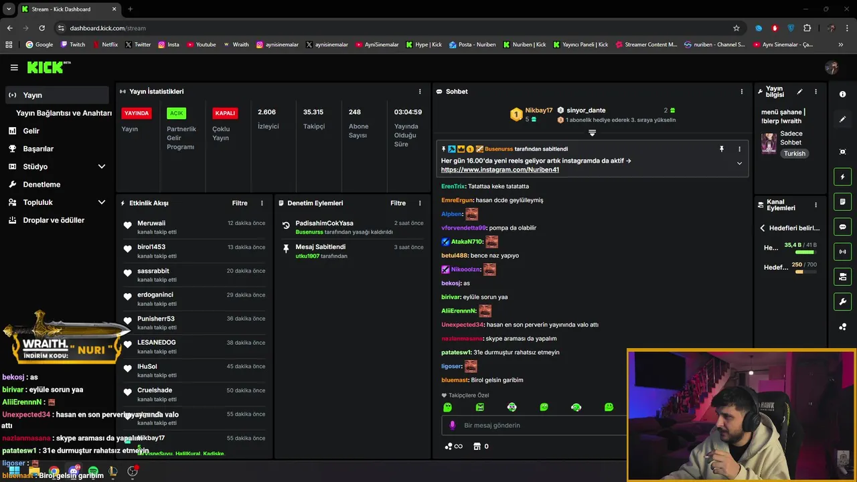Click the Filtre button in Etkinlik Akışı
This screenshot has width=857, height=482.
240,203
